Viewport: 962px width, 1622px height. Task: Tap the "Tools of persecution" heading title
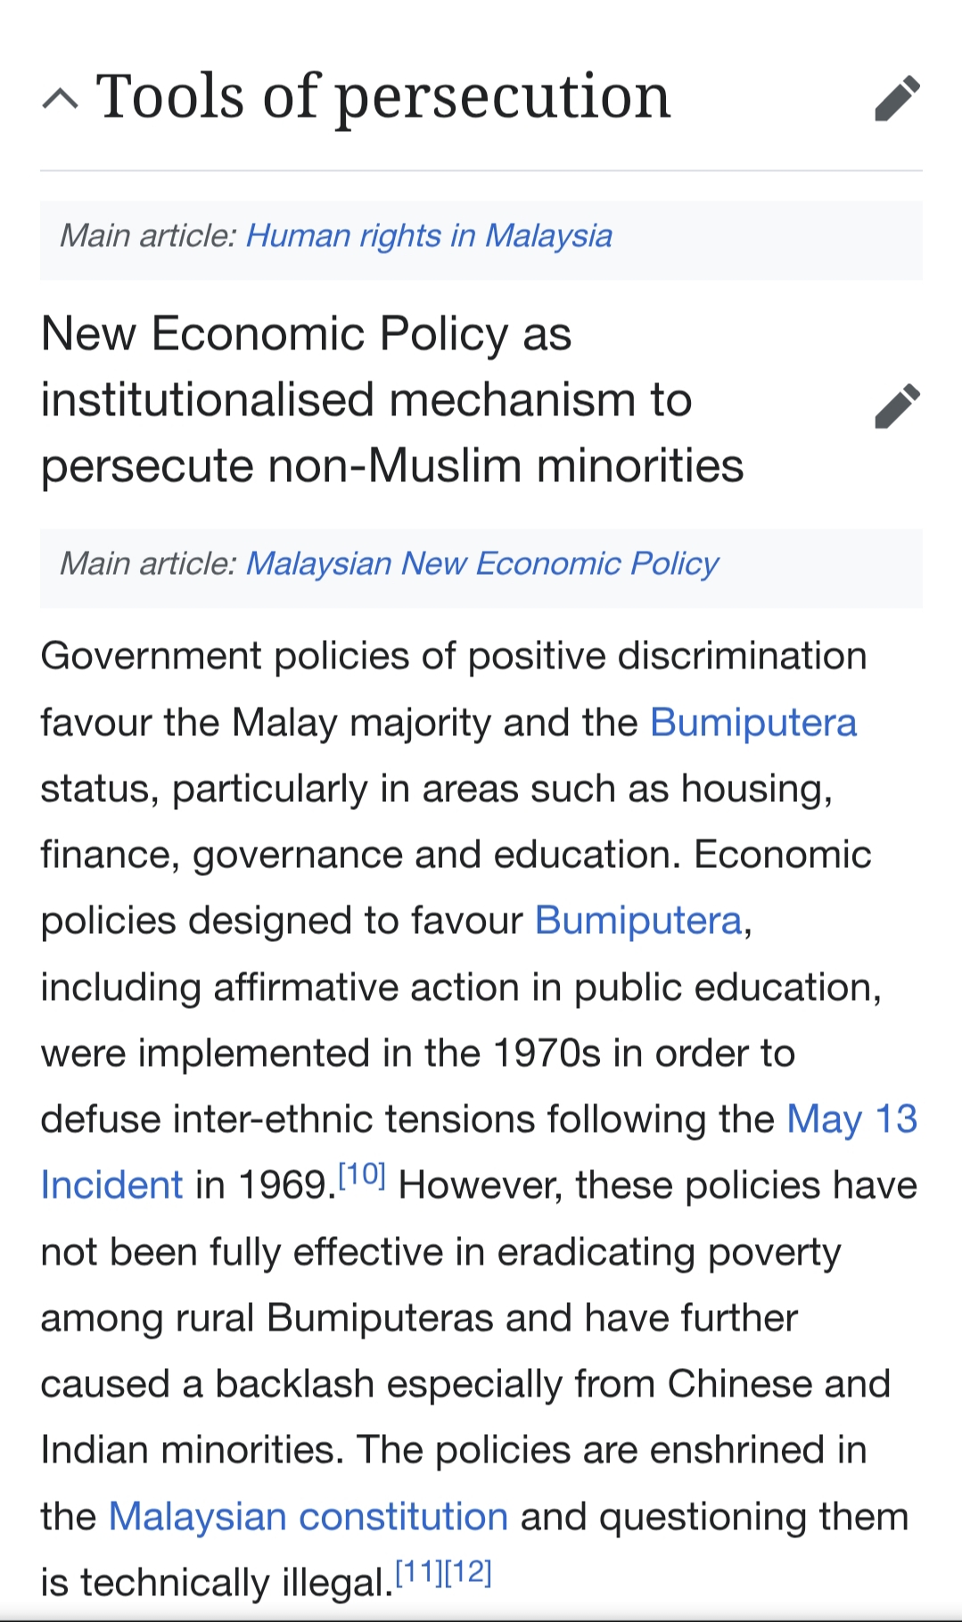(383, 96)
